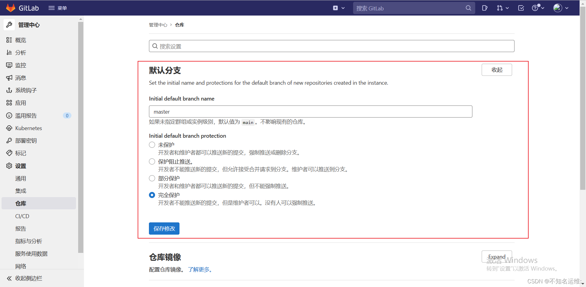
Task: Expand the user profile dropdown arrow
Action: 567,8
